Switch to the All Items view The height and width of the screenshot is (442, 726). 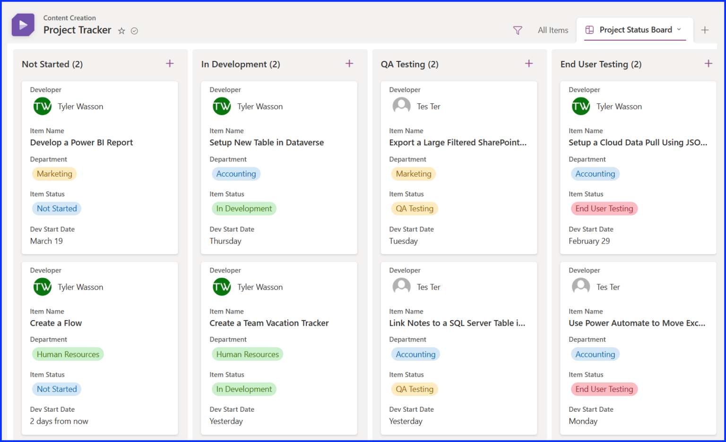[553, 30]
